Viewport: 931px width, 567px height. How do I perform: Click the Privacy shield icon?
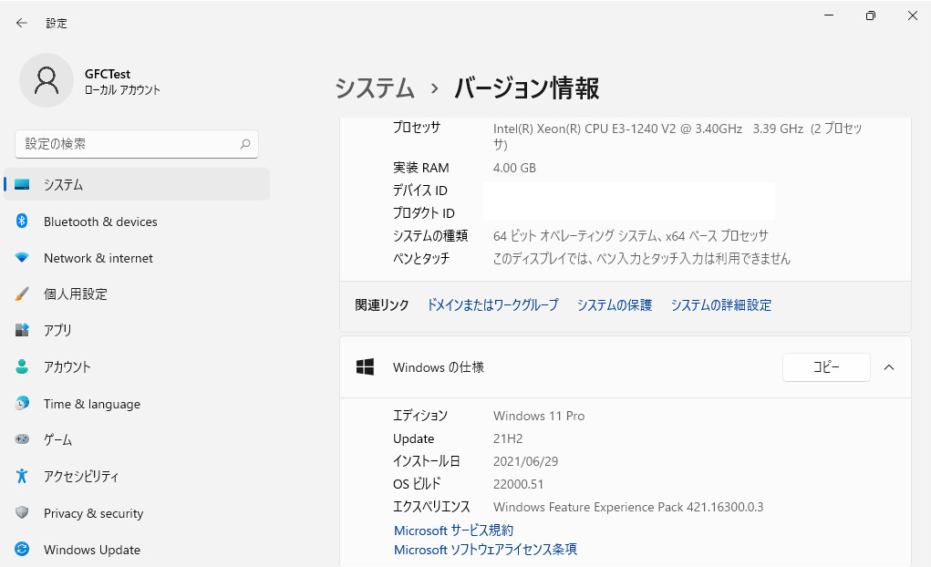pyautogui.click(x=22, y=512)
